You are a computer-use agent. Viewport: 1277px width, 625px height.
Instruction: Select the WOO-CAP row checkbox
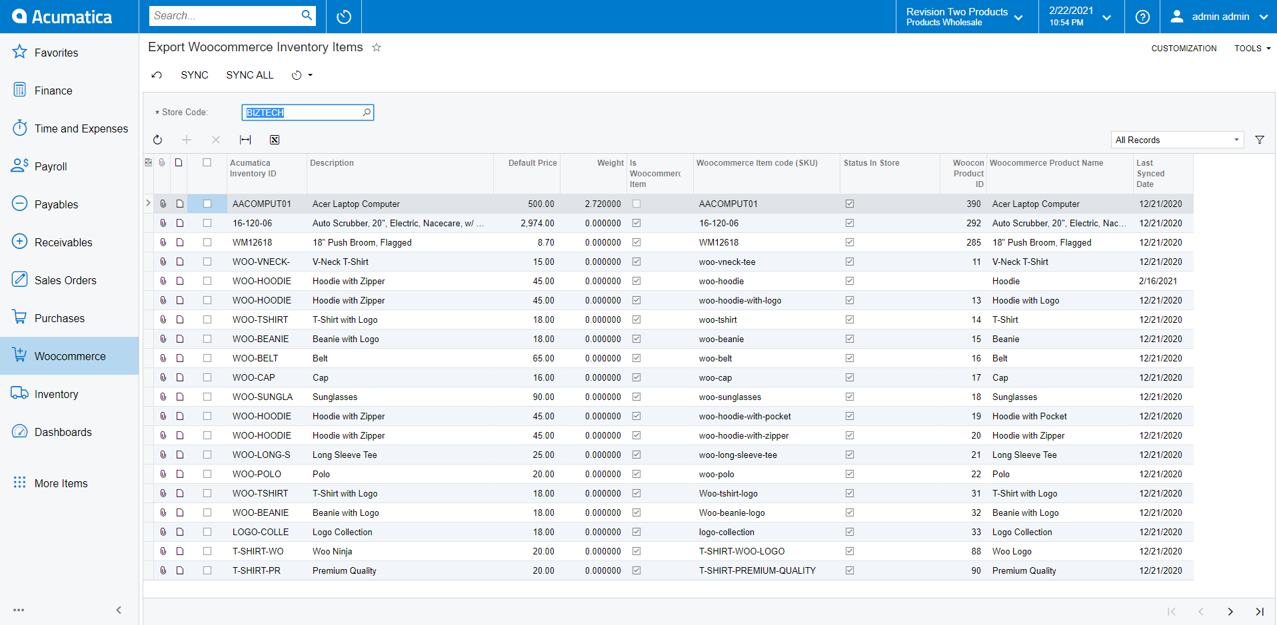207,377
